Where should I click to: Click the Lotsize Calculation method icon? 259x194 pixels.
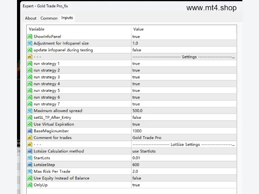coord(30,151)
